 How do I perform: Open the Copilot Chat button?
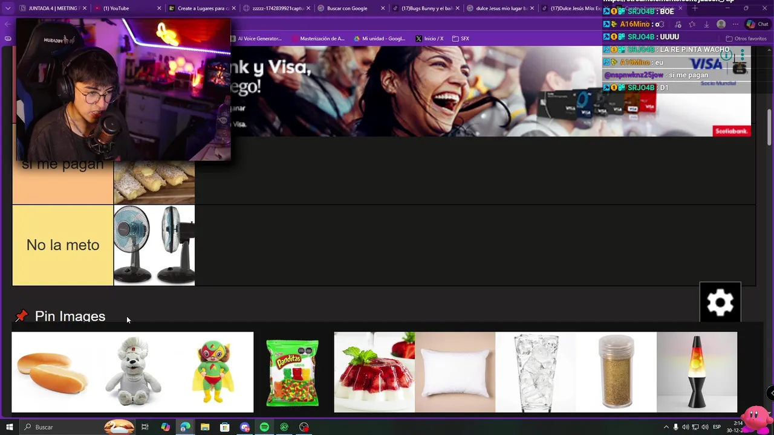click(758, 24)
